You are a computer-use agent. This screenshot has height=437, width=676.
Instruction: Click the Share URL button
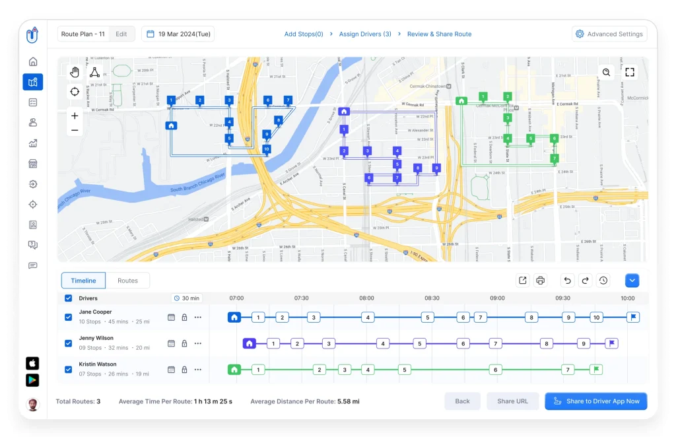coord(512,401)
